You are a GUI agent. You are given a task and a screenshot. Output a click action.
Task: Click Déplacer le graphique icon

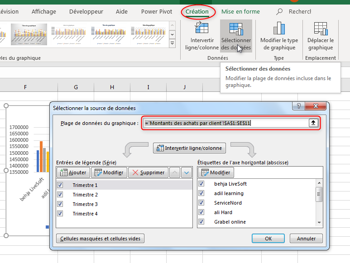click(321, 29)
